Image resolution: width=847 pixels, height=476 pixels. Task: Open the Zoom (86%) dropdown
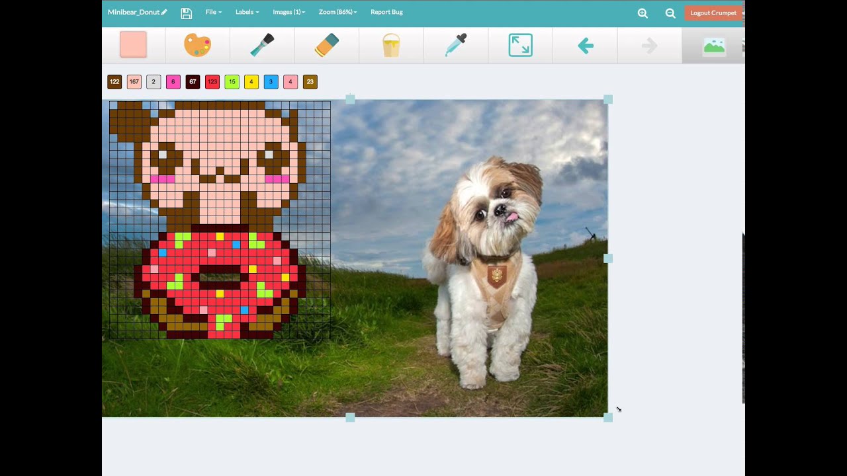tap(337, 12)
